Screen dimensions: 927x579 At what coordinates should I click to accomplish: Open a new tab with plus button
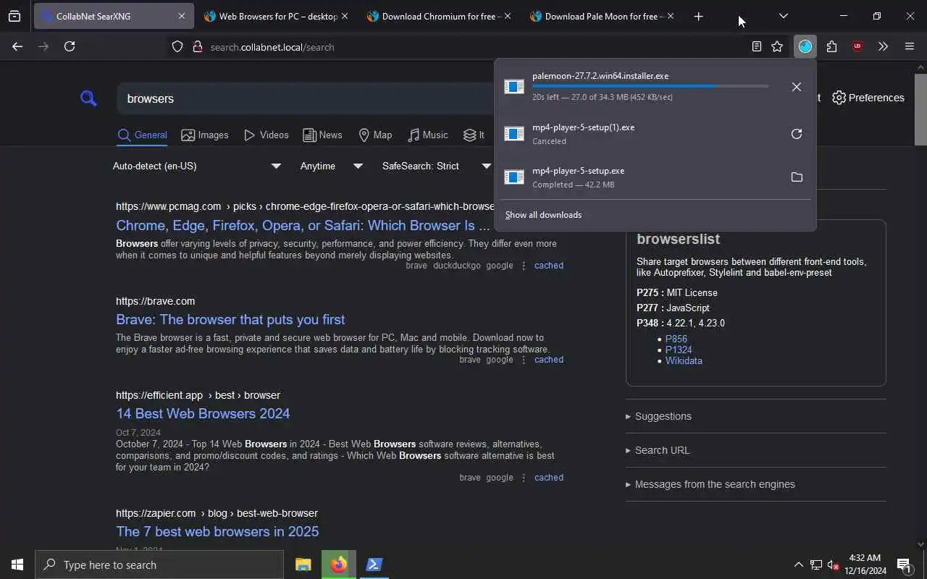point(698,16)
